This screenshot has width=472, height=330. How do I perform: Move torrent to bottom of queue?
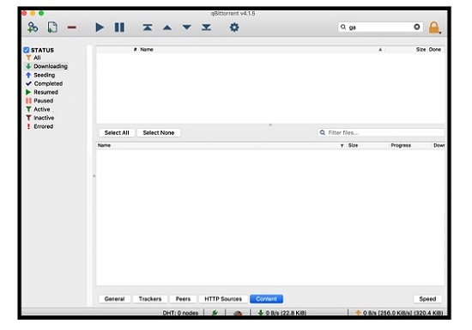pos(206,27)
